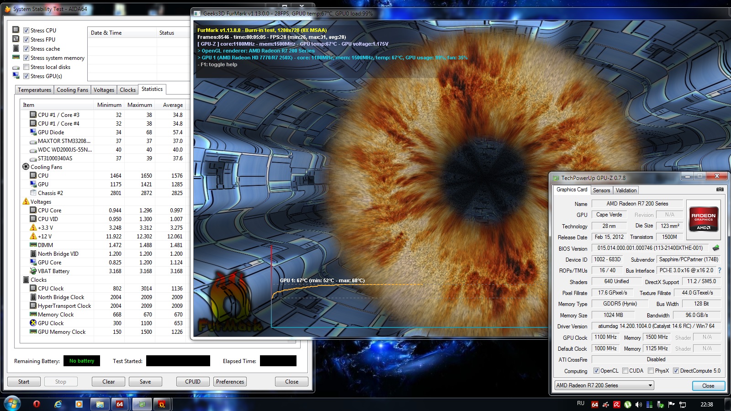Select the GPU Memory Clock row
The width and height of the screenshot is (731, 411).
106,332
